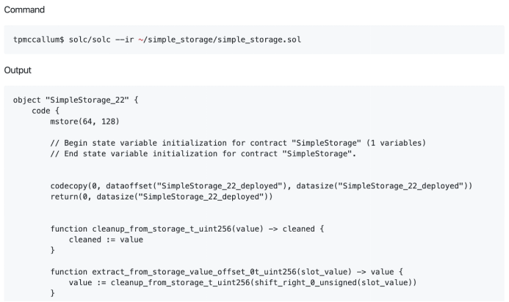Click the codecopy call line
The height and width of the screenshot is (302, 509).
261,186
